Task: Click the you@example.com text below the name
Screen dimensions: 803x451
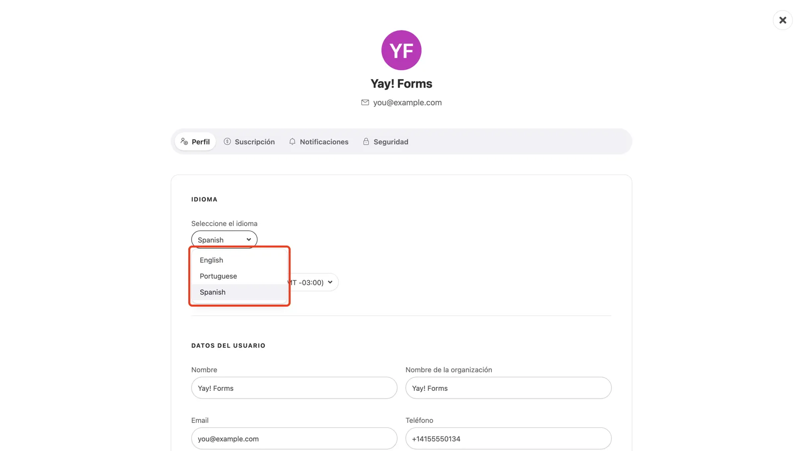Action: coord(408,102)
